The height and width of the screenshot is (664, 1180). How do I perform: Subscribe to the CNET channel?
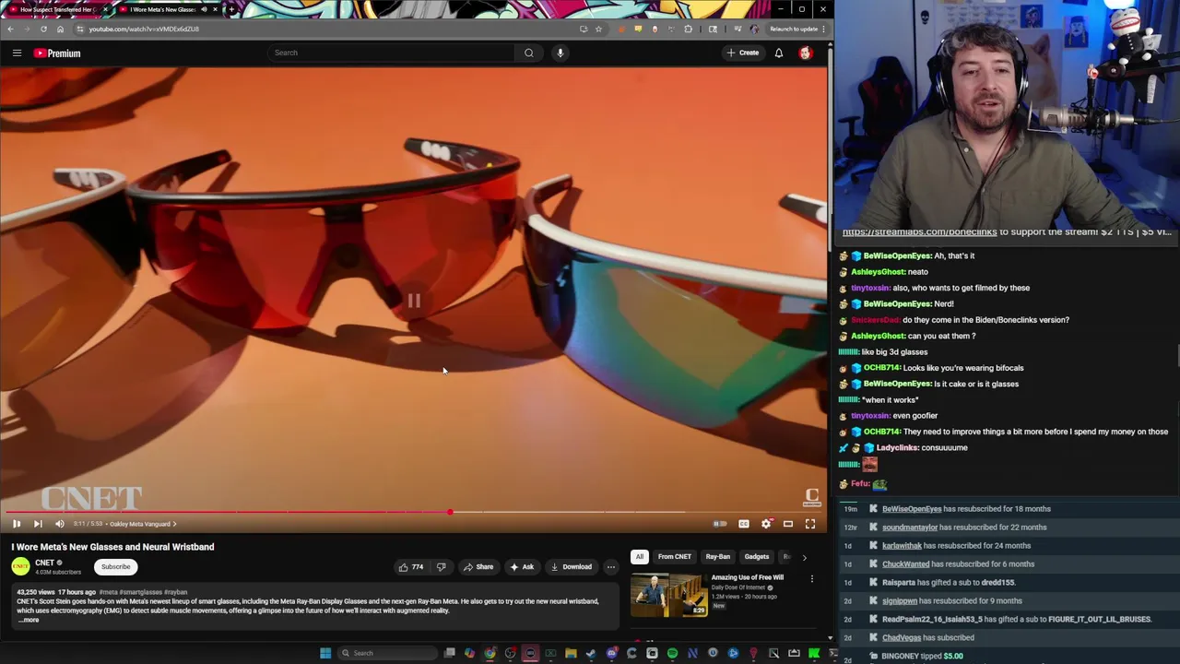[116, 566]
